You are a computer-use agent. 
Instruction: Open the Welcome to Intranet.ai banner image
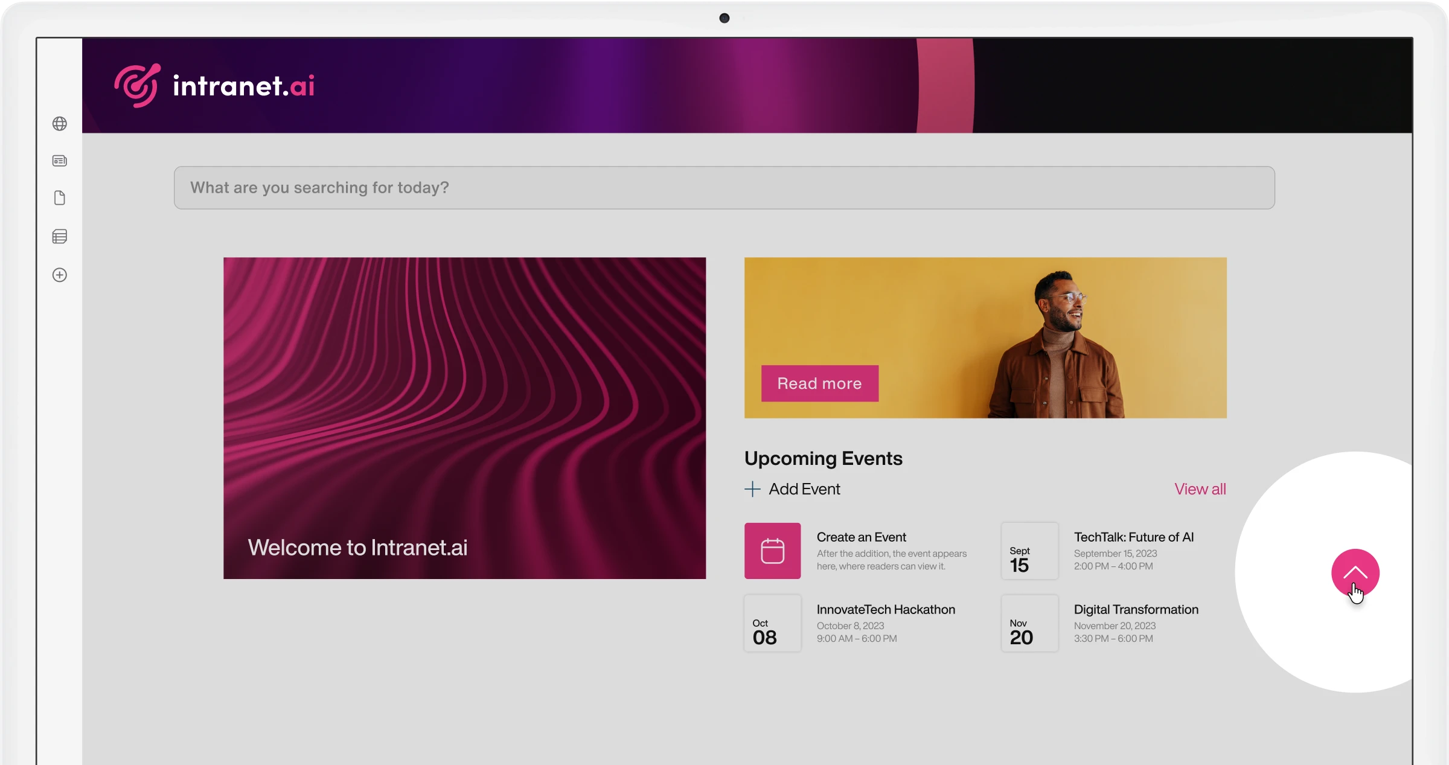click(x=465, y=418)
